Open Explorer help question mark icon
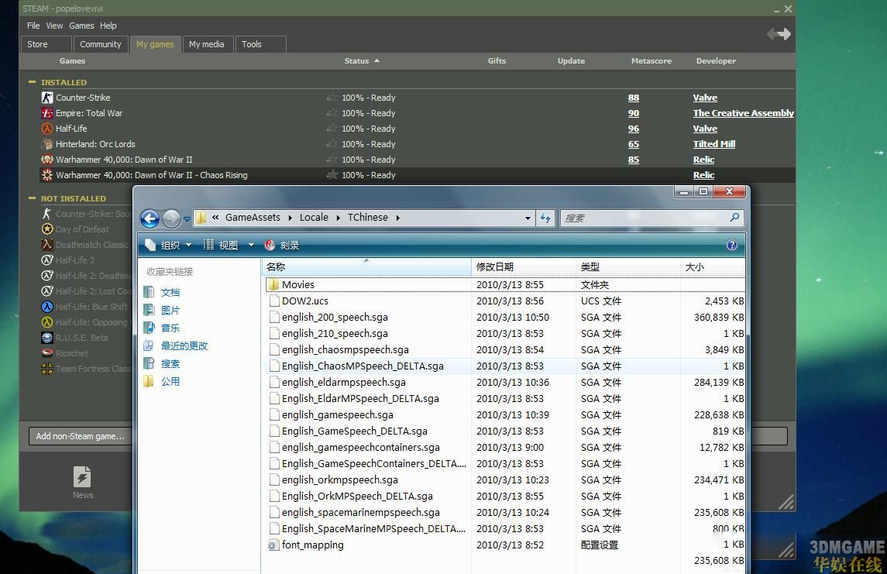 coord(731,245)
